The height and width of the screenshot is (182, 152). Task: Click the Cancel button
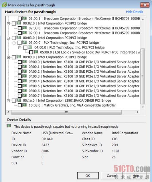[112, 176]
